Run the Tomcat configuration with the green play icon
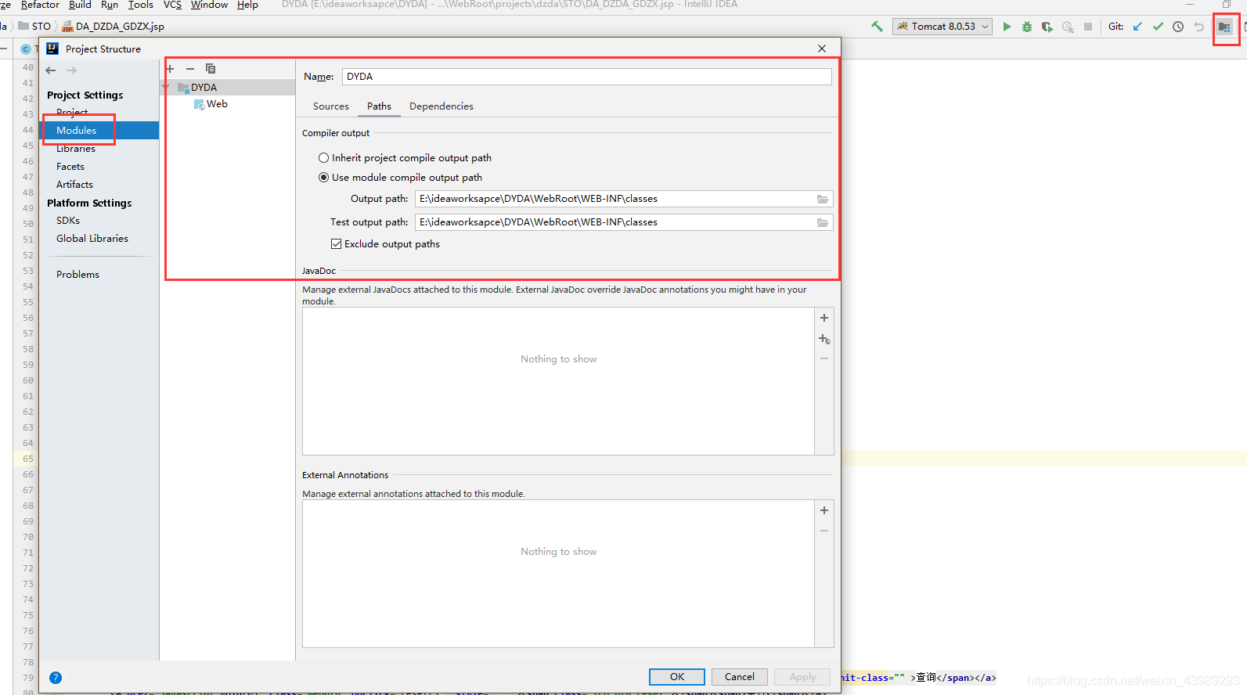 [1007, 27]
